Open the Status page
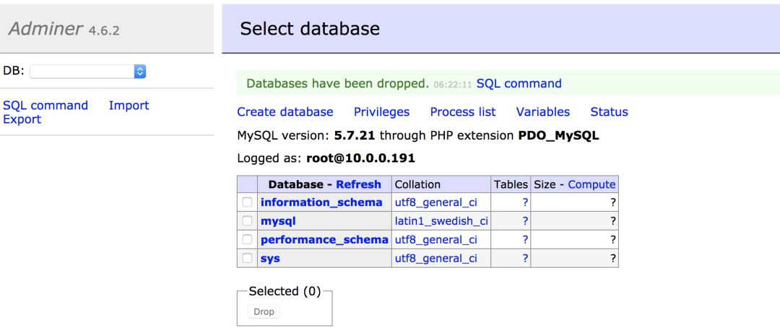 [x=609, y=112]
